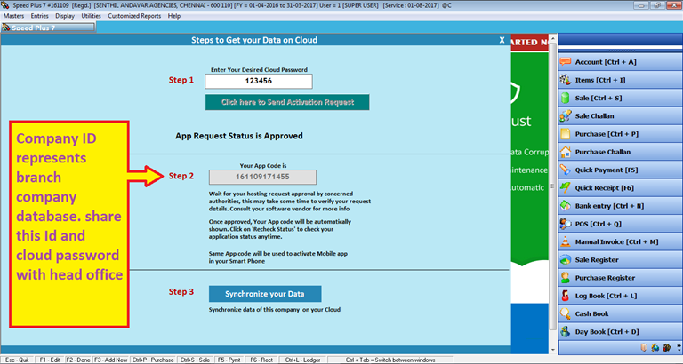Open the Entries menu
The height and width of the screenshot is (364, 683).
(40, 16)
